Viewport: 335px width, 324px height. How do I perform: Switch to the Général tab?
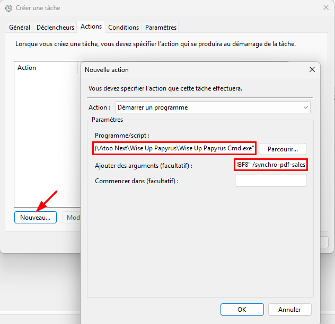click(x=20, y=28)
